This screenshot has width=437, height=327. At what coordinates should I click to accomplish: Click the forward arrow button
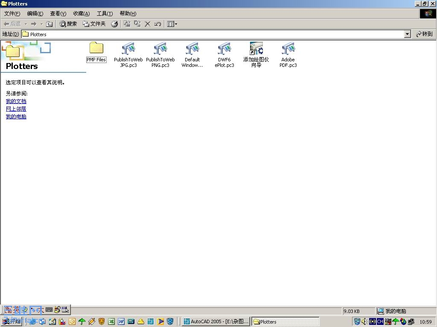(x=34, y=24)
